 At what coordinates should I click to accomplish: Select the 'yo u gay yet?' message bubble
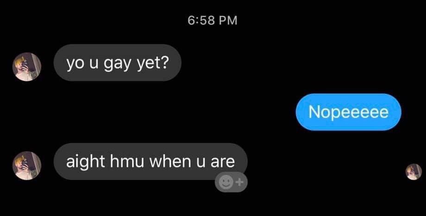coord(117,63)
